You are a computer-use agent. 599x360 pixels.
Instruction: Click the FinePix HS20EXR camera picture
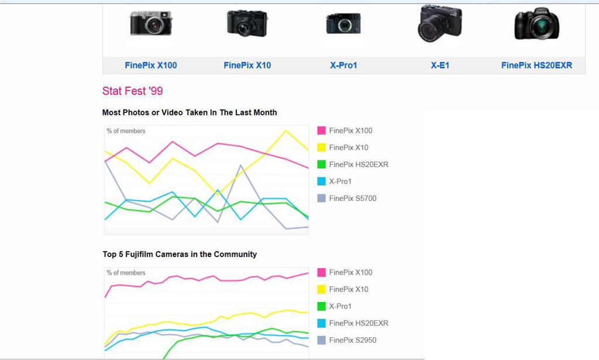click(536, 25)
